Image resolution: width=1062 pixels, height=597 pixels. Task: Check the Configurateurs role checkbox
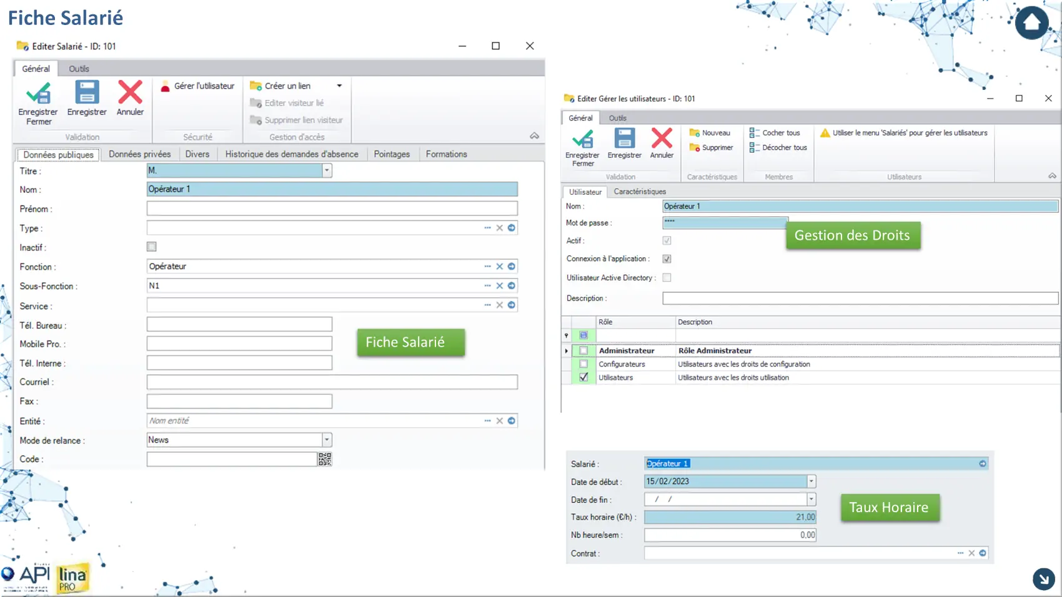coord(583,364)
